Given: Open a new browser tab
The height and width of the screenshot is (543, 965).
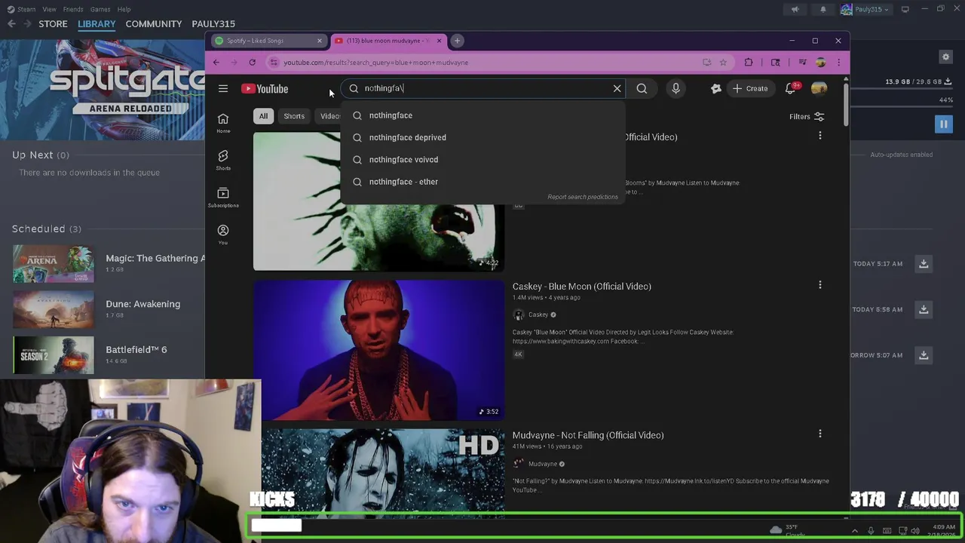Looking at the screenshot, I should tap(457, 41).
